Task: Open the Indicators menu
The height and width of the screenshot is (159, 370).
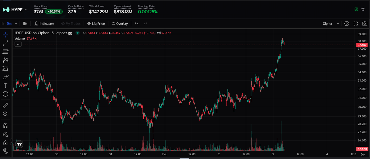Action: click(44, 24)
